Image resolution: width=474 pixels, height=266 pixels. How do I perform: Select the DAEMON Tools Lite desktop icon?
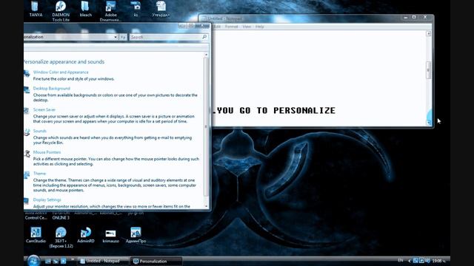coord(61,11)
